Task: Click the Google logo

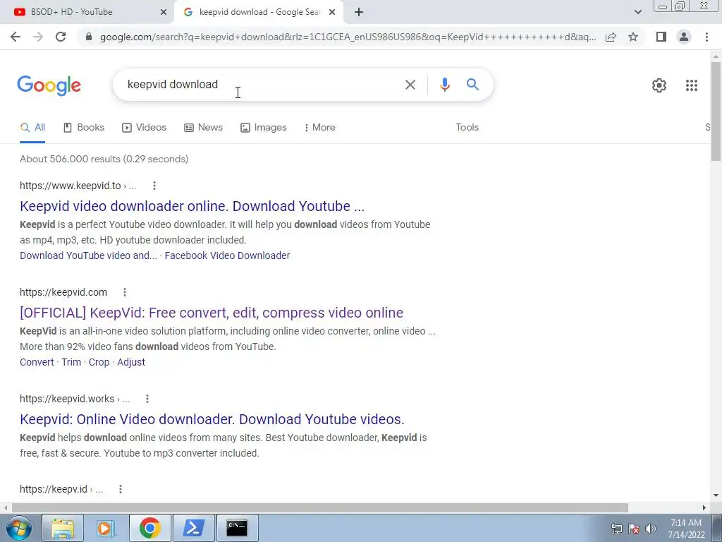Action: pos(49,85)
